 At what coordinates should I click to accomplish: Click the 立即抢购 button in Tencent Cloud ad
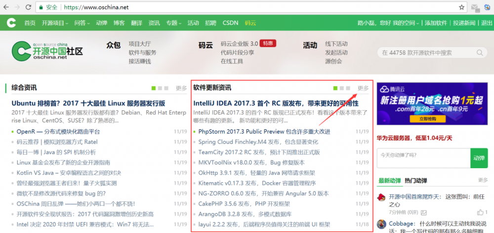[427, 119]
